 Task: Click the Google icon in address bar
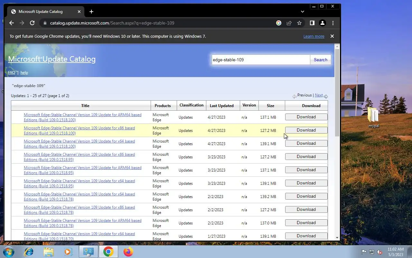click(x=279, y=23)
